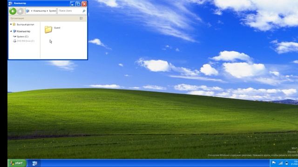Click the Explorer computer icon on the taskbar
Screen dimensions: 298x167
[34, 163]
